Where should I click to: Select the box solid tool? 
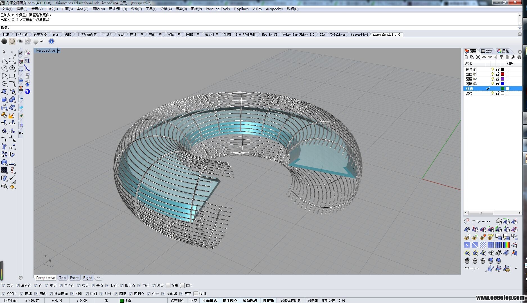coord(4,99)
